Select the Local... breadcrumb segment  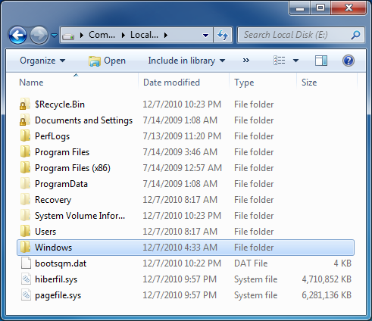(x=144, y=35)
